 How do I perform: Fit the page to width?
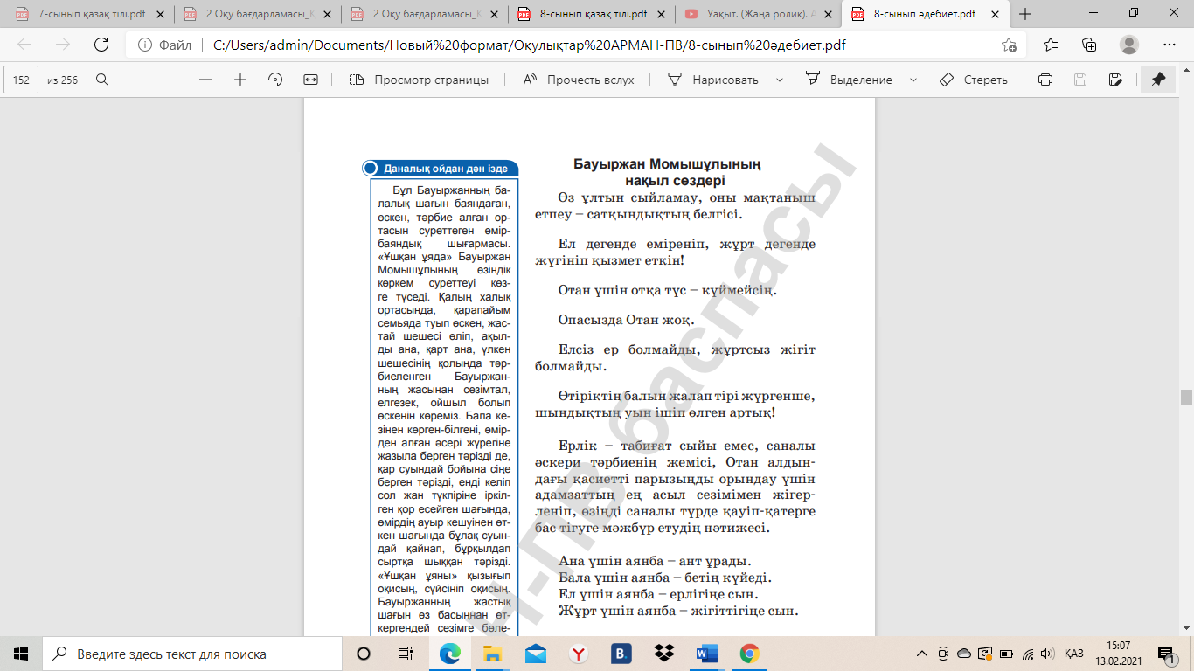pos(310,80)
